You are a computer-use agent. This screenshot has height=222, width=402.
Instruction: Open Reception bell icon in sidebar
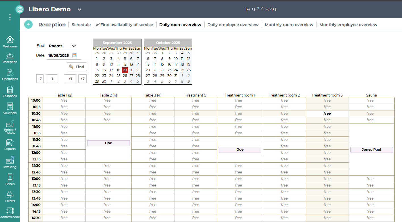point(10,56)
